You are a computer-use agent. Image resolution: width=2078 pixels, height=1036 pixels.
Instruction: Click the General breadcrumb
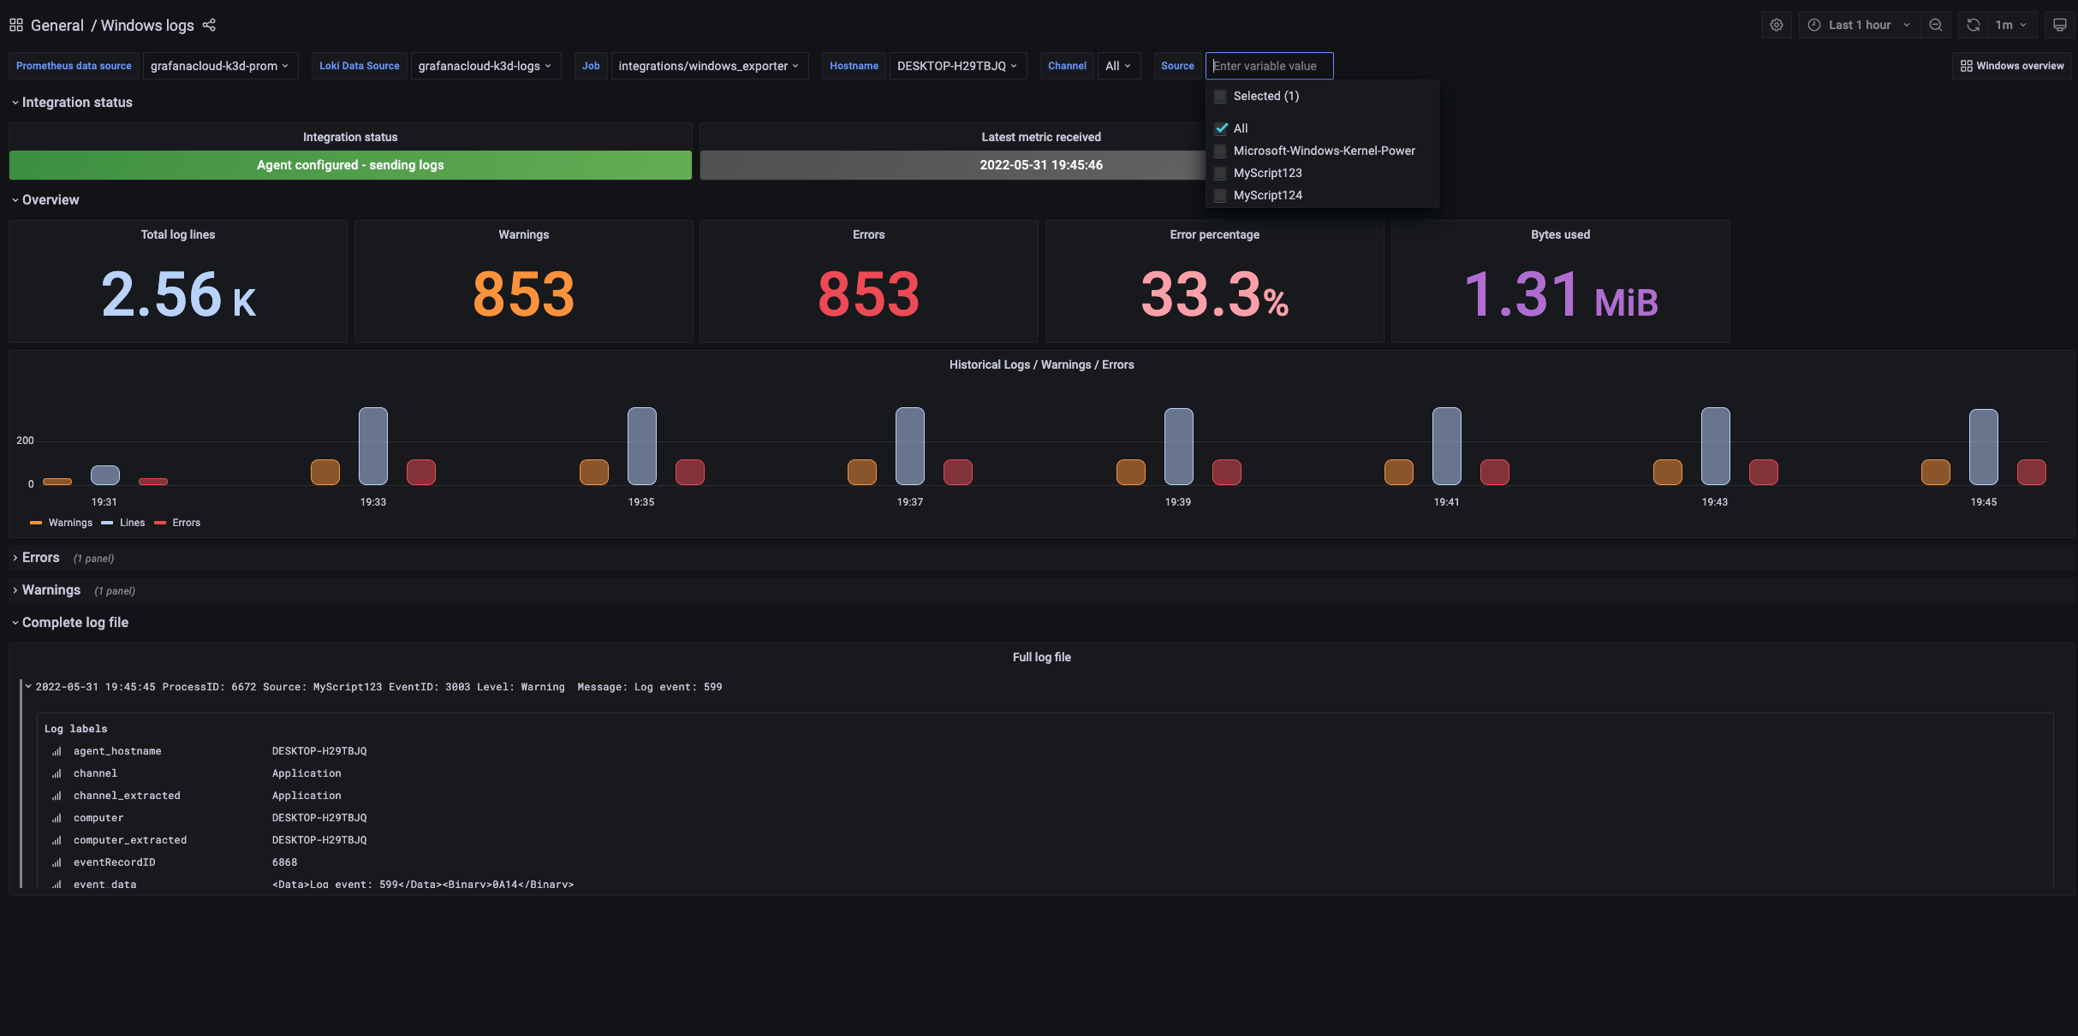[57, 25]
